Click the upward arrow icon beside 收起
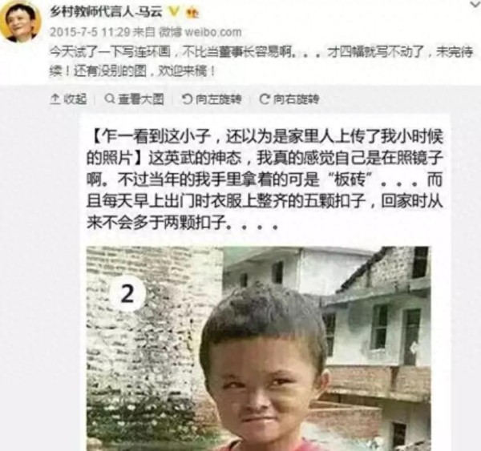This screenshot has width=481, height=451. pos(55,99)
